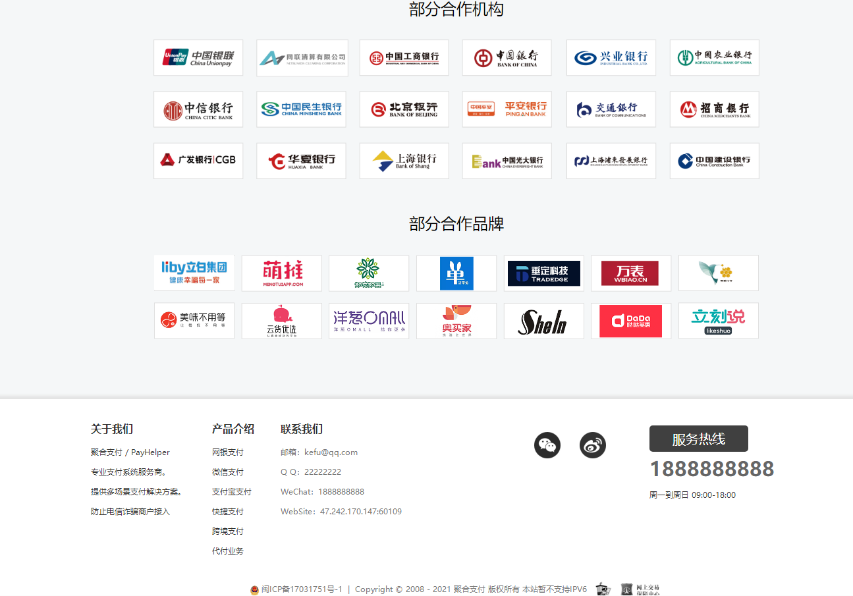This screenshot has height=596, width=853.
Task: Click the 美味不用等 brand logo
Action: pyautogui.click(x=194, y=321)
